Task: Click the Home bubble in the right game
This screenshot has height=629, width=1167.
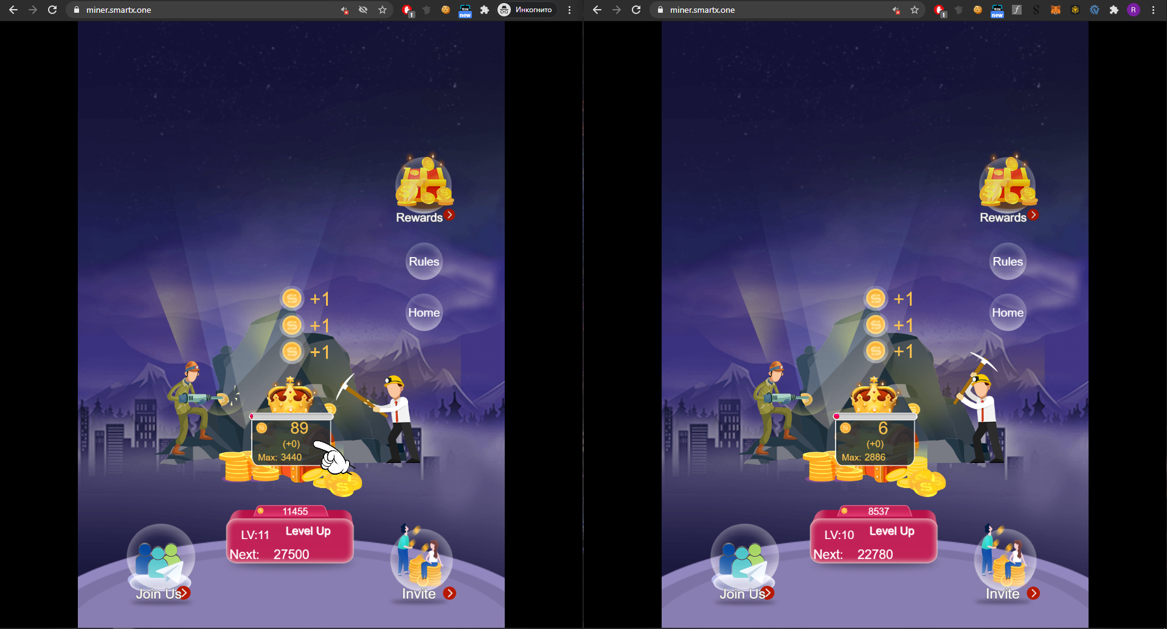Action: [x=1008, y=312]
